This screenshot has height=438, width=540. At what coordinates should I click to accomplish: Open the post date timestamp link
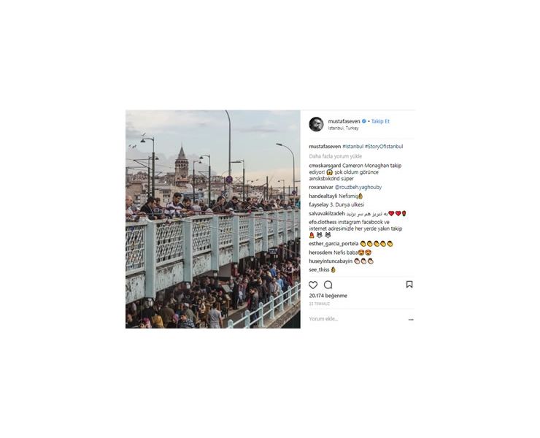tap(319, 304)
